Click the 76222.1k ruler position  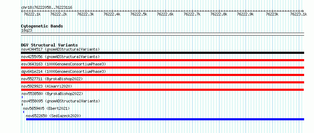click(32, 14)
